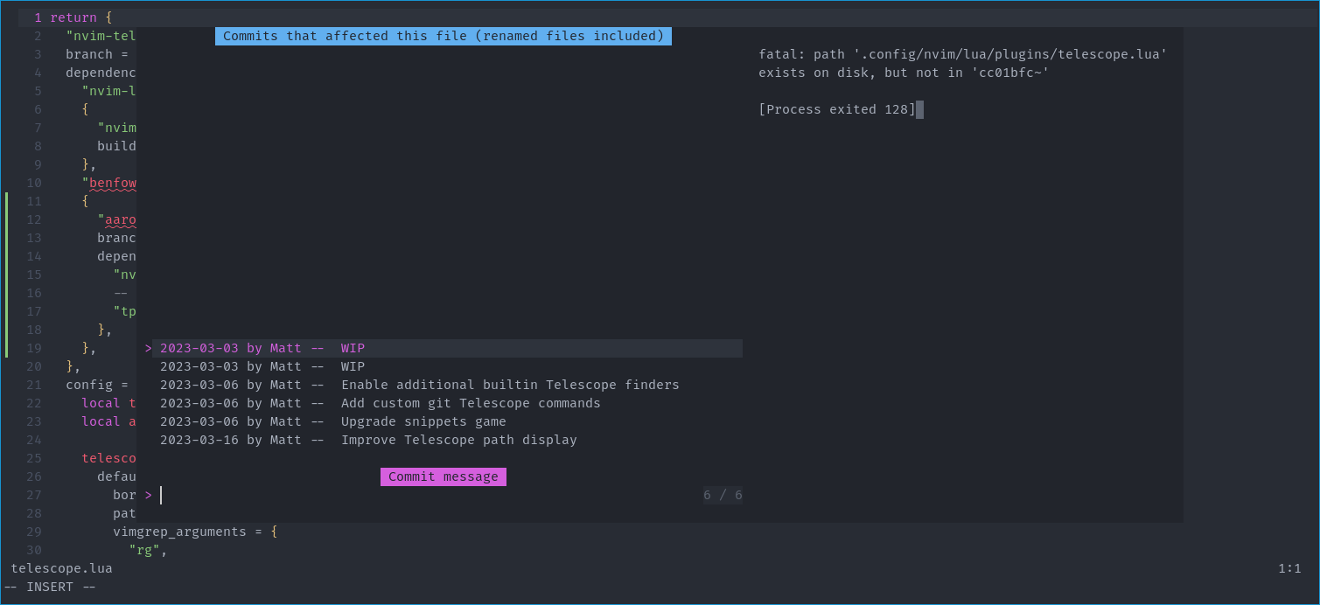Select the highlighted first 2023-03-03 WIP commit
Viewport: 1320px width, 605px height.
(447, 348)
